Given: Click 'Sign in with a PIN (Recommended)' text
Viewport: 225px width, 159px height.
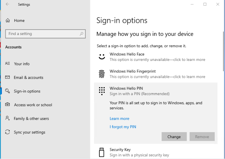Looking at the screenshot, I should 139,94.
